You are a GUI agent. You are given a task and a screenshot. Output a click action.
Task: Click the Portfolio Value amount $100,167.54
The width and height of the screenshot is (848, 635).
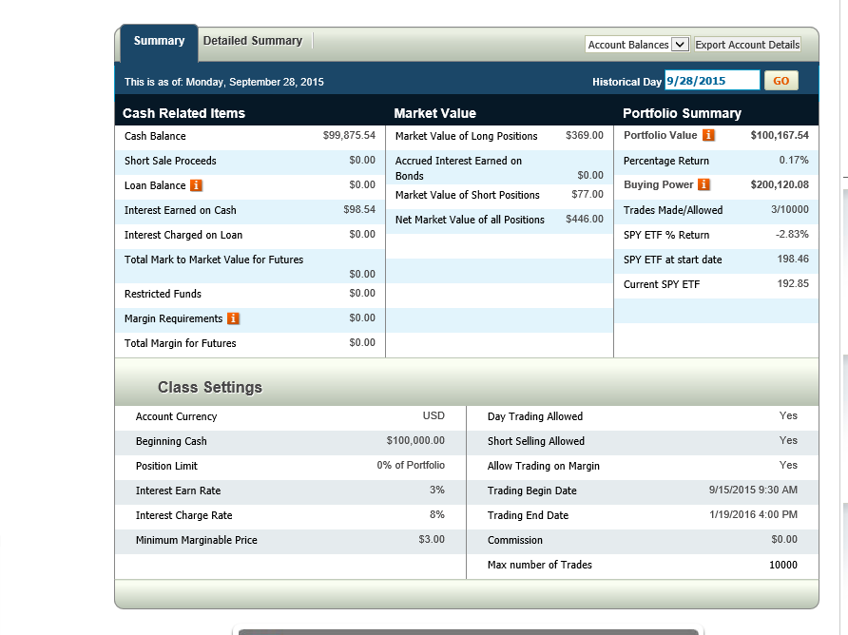click(779, 136)
